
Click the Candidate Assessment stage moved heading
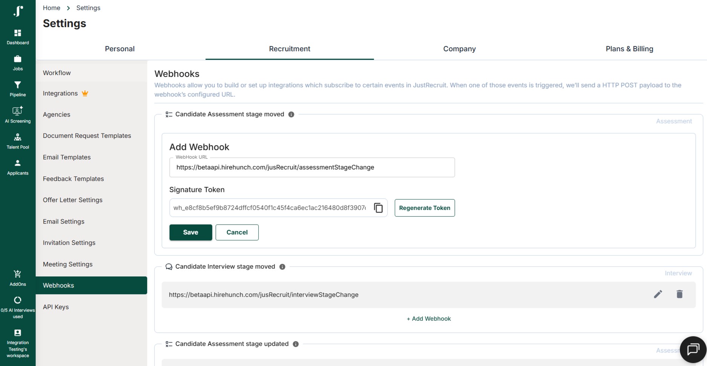coord(230,114)
